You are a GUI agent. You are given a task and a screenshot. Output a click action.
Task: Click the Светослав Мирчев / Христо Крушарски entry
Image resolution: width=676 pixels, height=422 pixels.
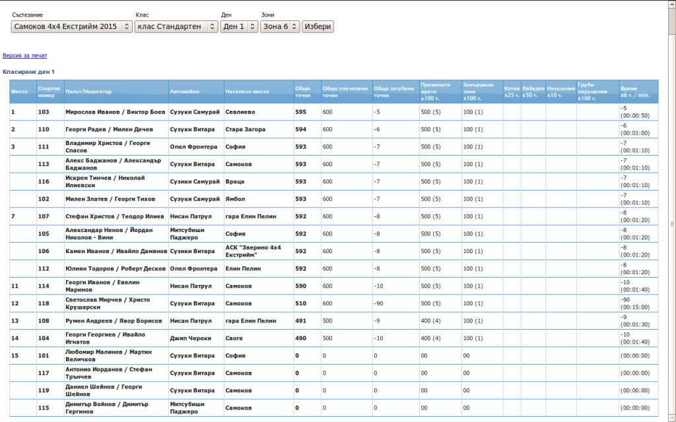pos(108,303)
